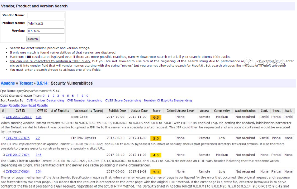Click the Publish Date column header
The image size is (297, 189).
click(x=117, y=111)
